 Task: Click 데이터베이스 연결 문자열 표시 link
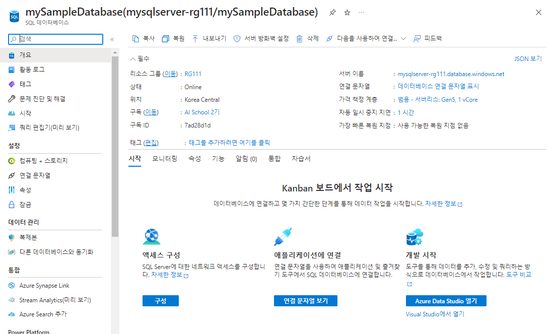438,86
